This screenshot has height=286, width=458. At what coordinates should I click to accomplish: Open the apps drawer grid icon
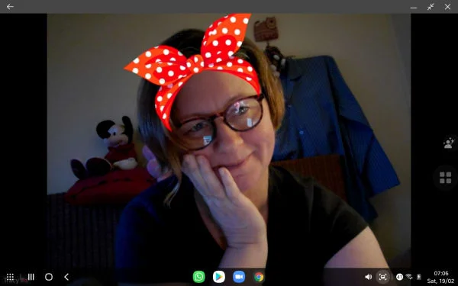[x=10, y=277]
